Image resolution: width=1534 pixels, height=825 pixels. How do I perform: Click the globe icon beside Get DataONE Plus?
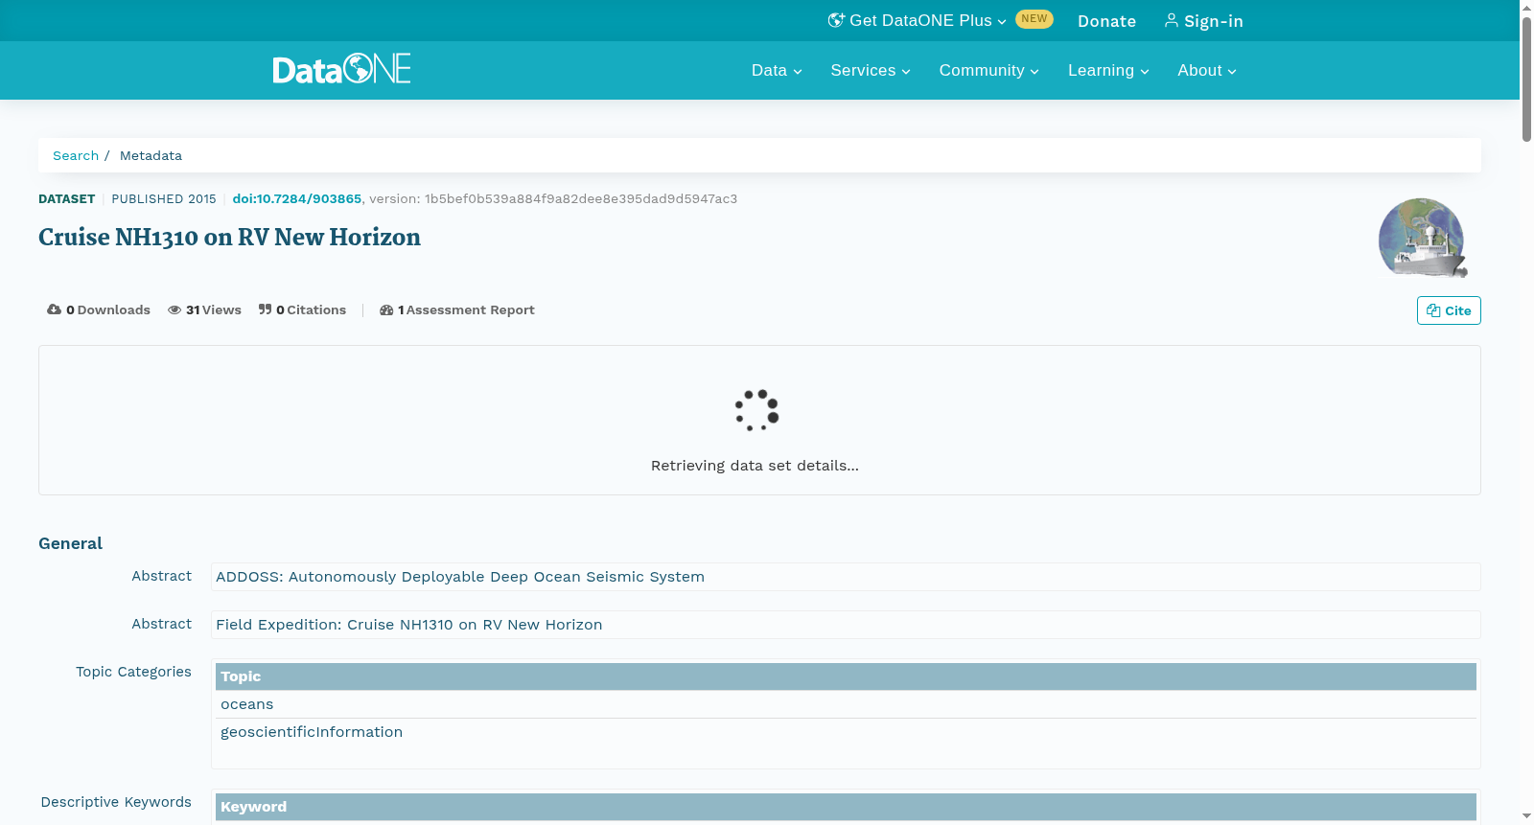coord(836,20)
